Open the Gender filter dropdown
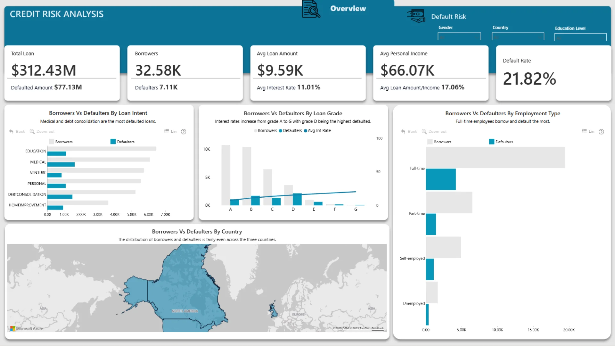This screenshot has height=346, width=615. (459, 37)
